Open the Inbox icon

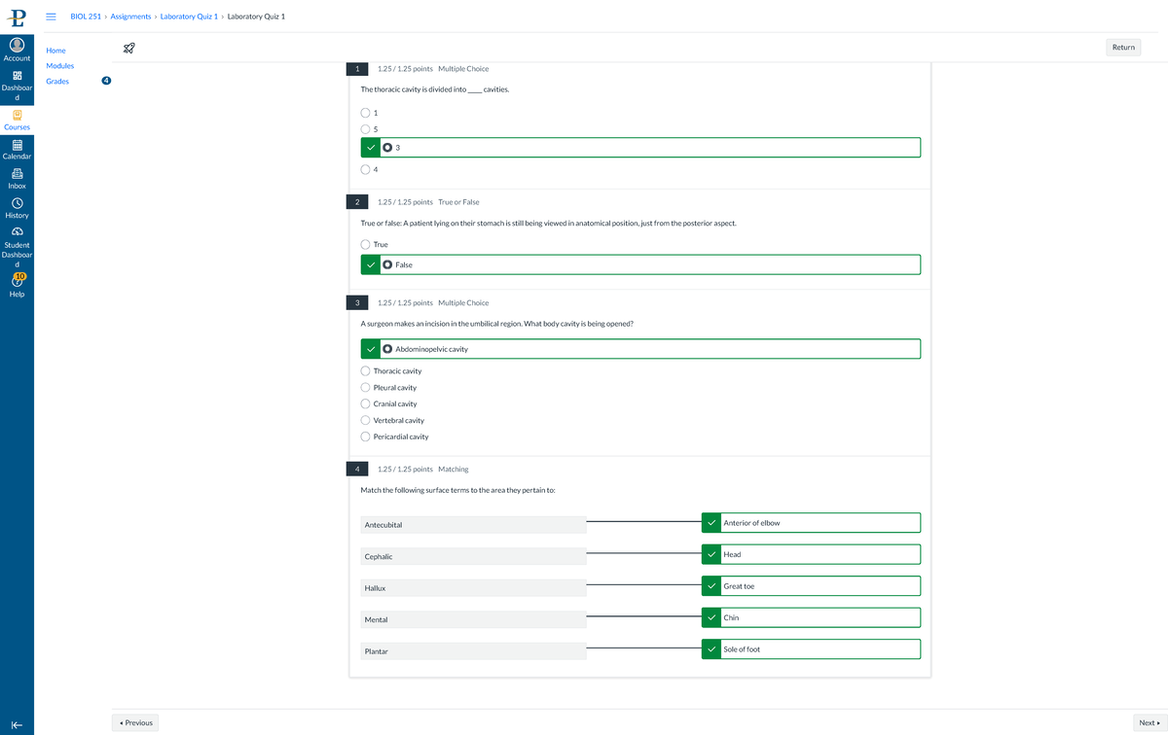(17, 174)
